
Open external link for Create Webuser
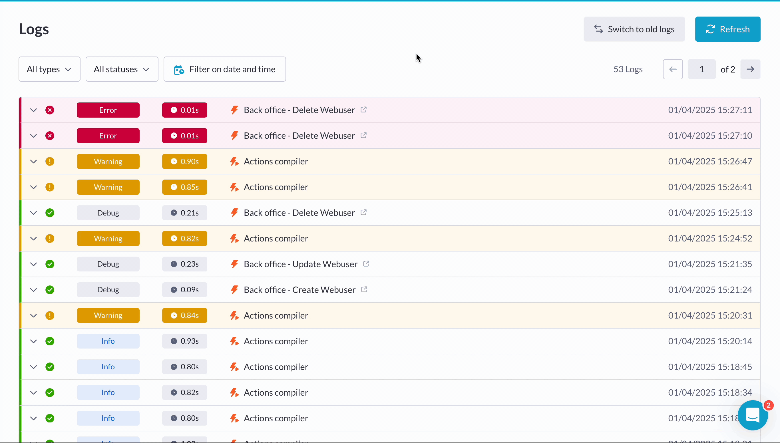pyautogui.click(x=364, y=289)
